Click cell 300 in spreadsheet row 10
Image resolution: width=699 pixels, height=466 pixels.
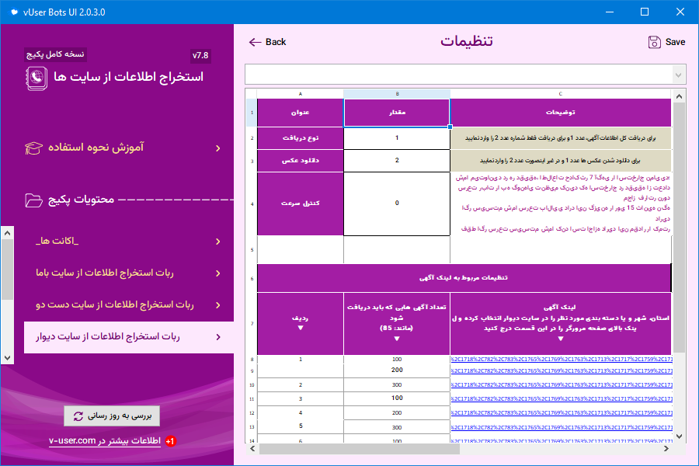pos(397,385)
